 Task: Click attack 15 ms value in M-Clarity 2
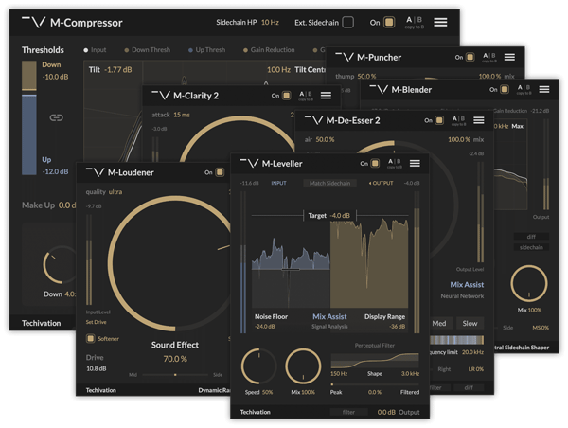coord(182,115)
